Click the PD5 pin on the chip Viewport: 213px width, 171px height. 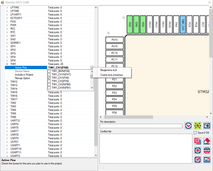click(x=114, y=106)
